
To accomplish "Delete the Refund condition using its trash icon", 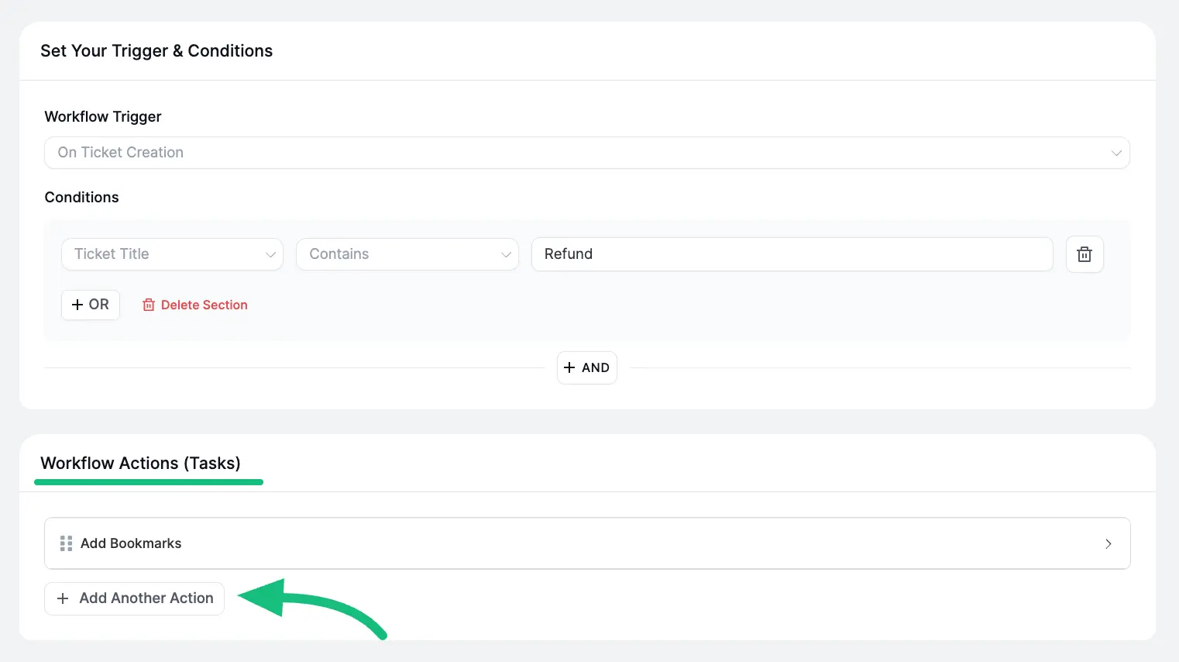I will coord(1084,253).
